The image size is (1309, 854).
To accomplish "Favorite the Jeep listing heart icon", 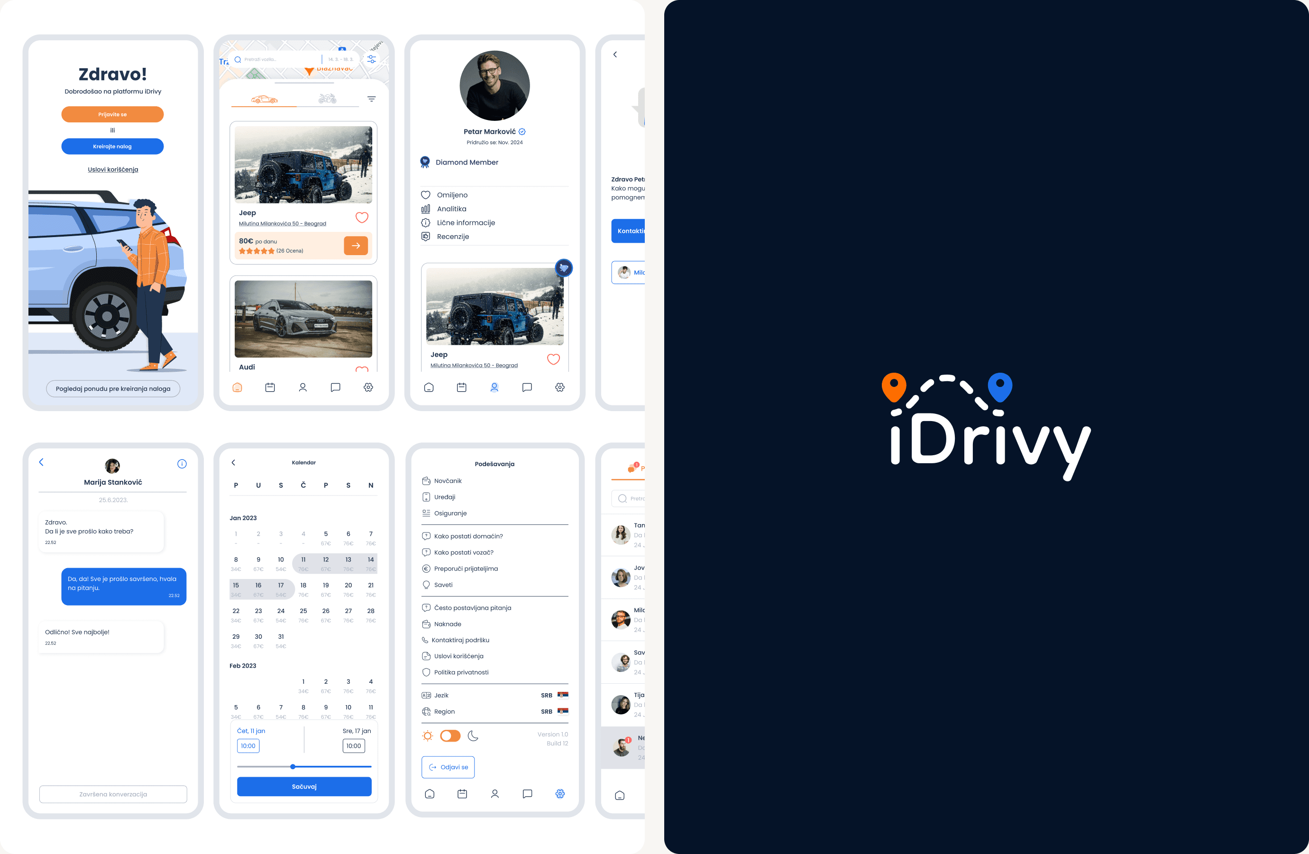I will click(x=361, y=217).
